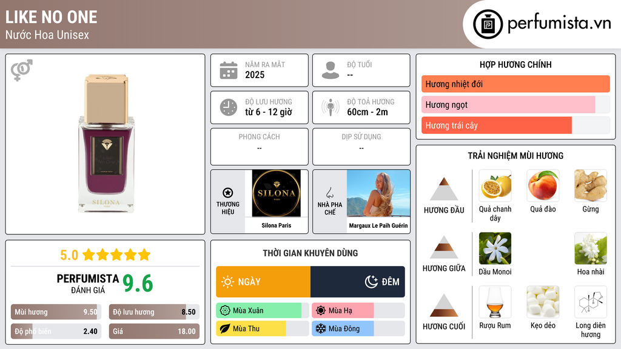The height and width of the screenshot is (349, 621).
Task: Click the Silona Paris brand name
Action: coord(277,225)
